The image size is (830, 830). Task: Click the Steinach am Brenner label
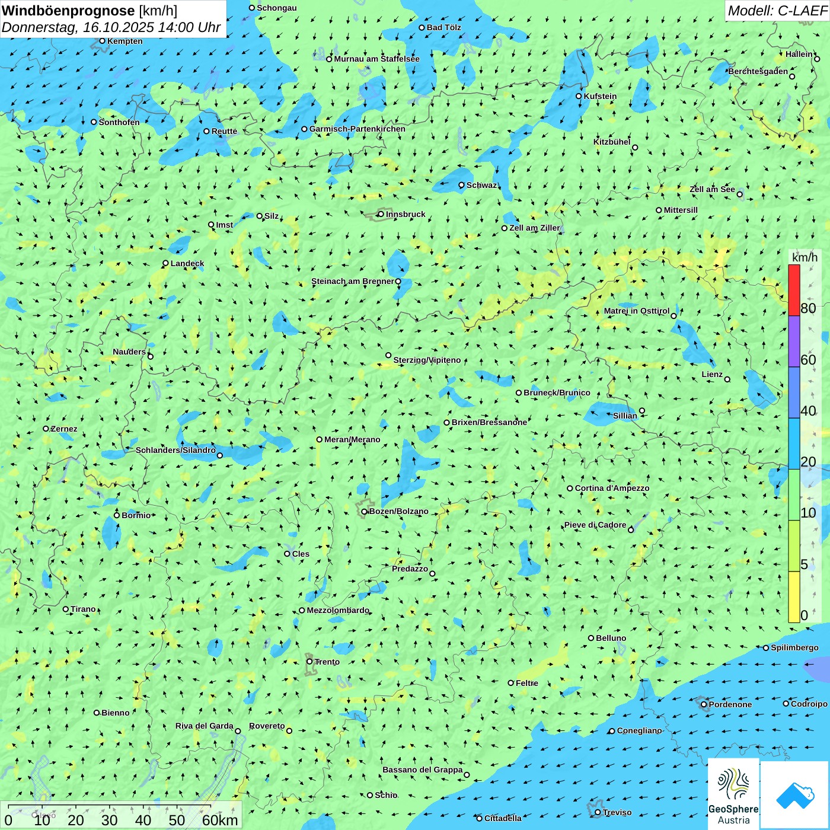[x=353, y=281]
